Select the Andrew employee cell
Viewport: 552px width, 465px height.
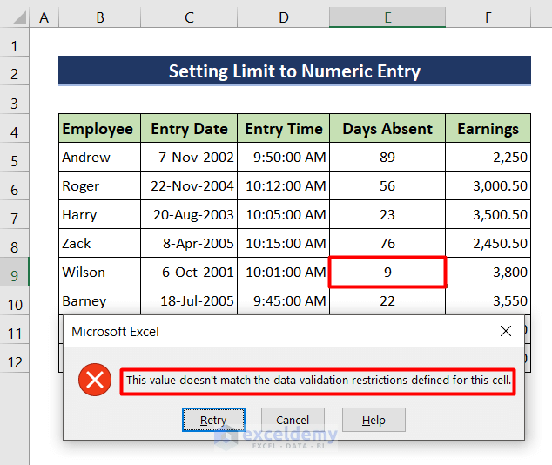coord(98,158)
